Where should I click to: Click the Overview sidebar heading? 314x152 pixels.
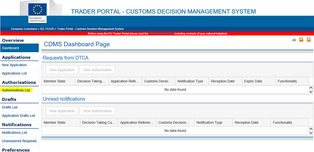click(13, 41)
